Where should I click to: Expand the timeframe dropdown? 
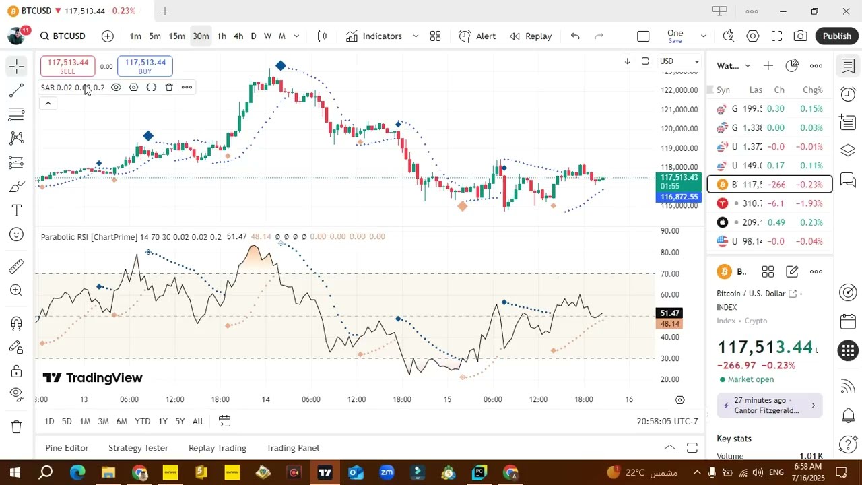tap(296, 36)
